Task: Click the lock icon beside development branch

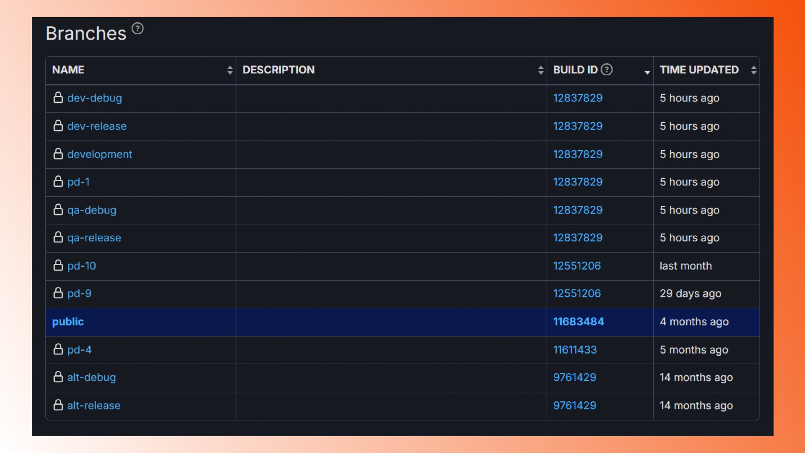Action: (58, 154)
